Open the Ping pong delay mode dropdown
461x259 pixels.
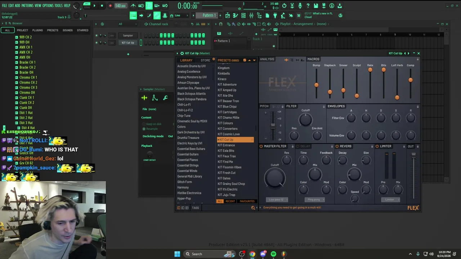314,200
